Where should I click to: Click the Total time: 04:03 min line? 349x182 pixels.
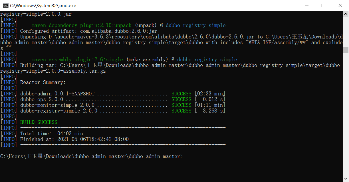[52, 134]
